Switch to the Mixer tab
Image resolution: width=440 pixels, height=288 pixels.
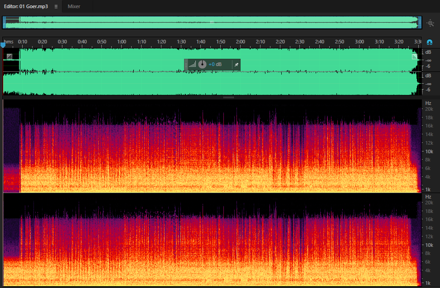(74, 6)
